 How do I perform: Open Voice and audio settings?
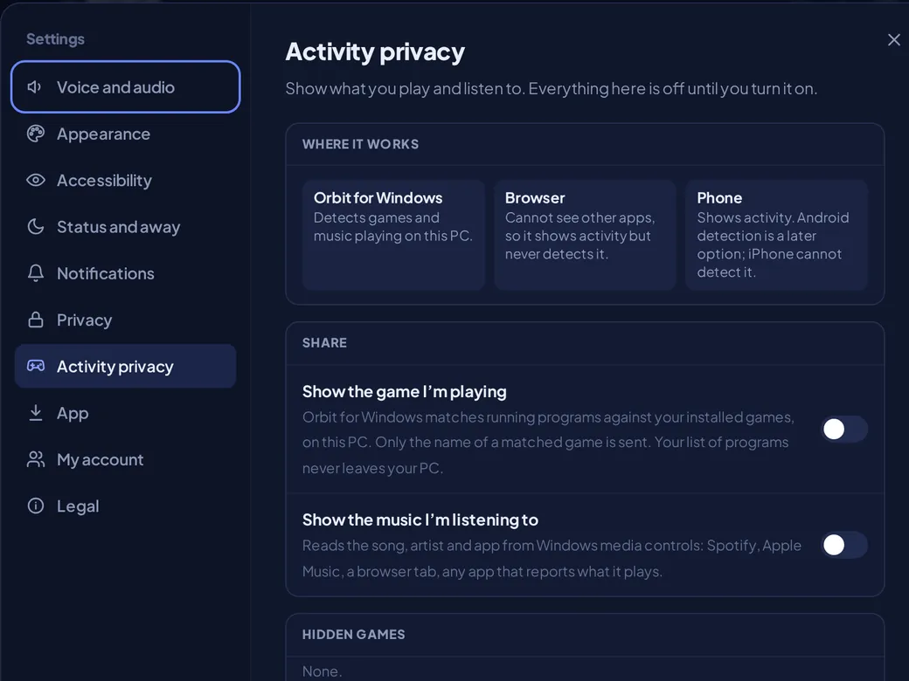tap(125, 86)
